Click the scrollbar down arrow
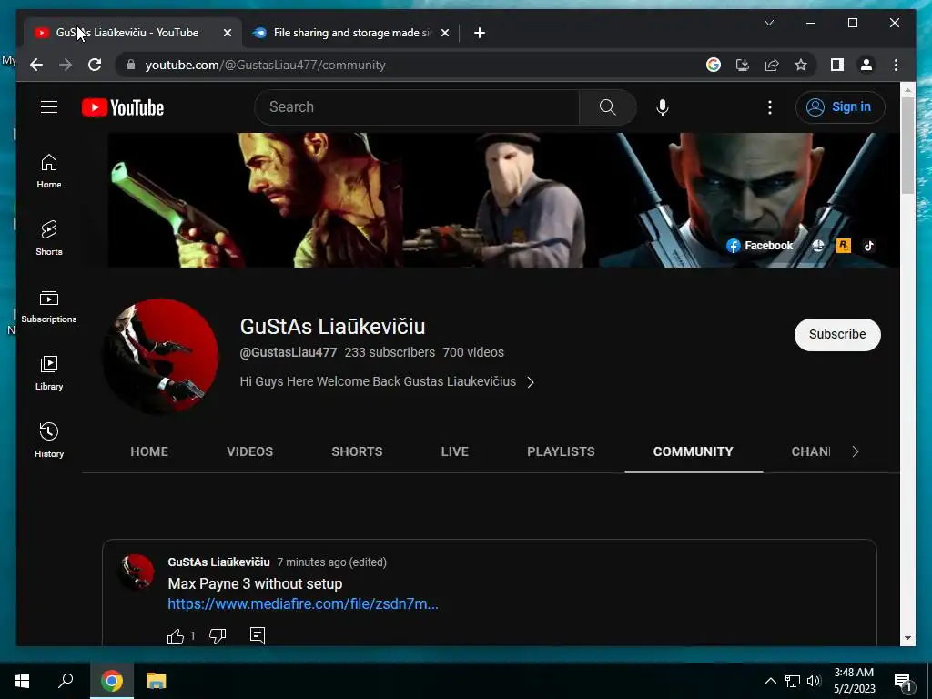932x699 pixels. 907,638
